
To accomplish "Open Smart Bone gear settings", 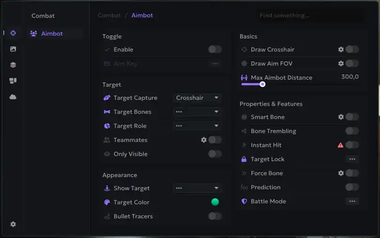I will [341, 117].
